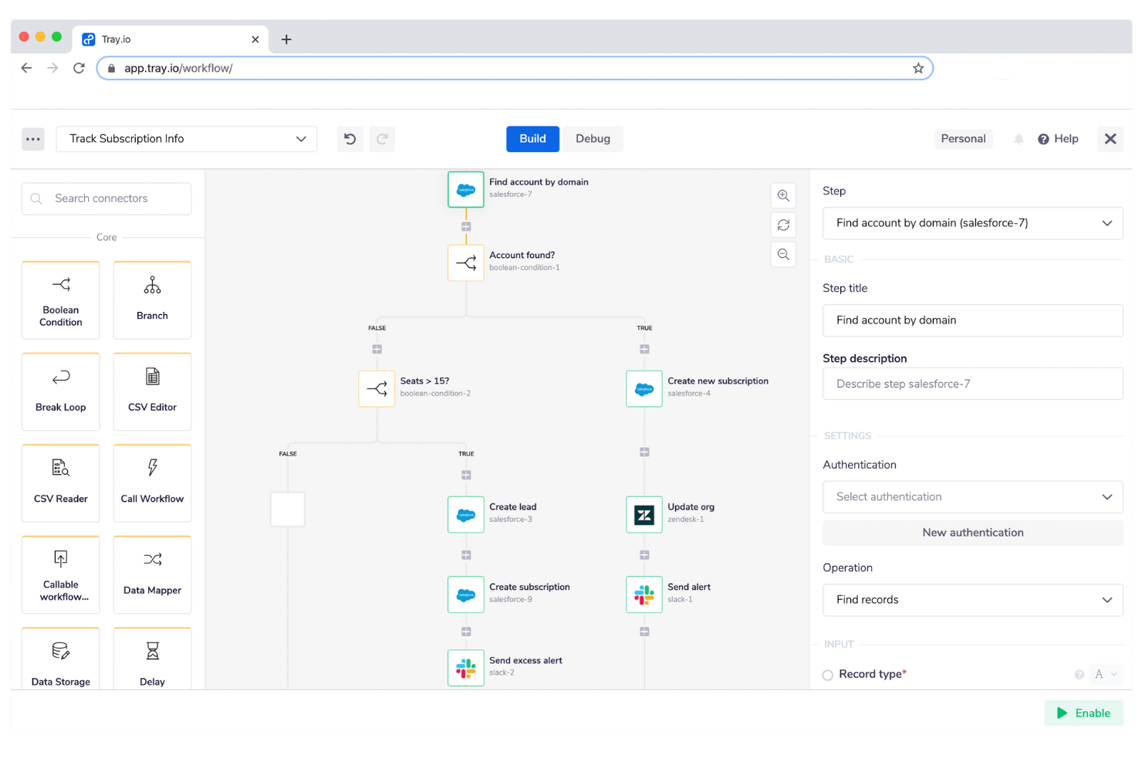The image size is (1142, 762).
Task: Click the Data Storage connector
Action: pyautogui.click(x=60, y=660)
